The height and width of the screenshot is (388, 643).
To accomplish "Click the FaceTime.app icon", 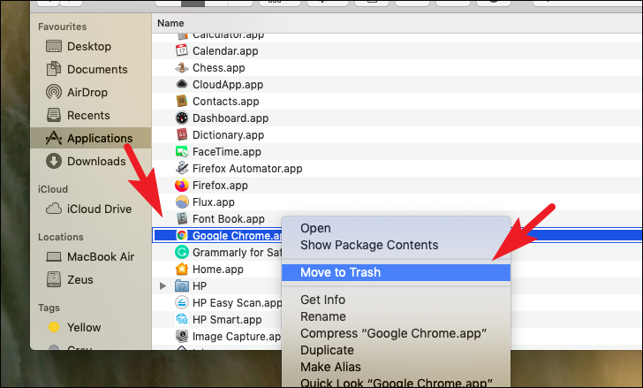I will click(182, 152).
